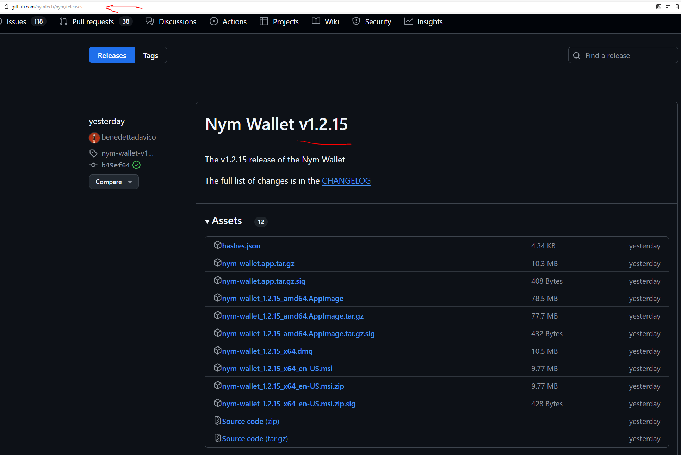Image resolution: width=681 pixels, height=455 pixels.
Task: Download nym-wallet_1.2.15_amd64.AppImage
Action: 283,299
